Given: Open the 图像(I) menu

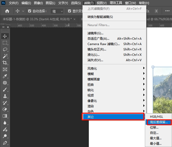Looking at the screenshot, I should coord(38,3).
